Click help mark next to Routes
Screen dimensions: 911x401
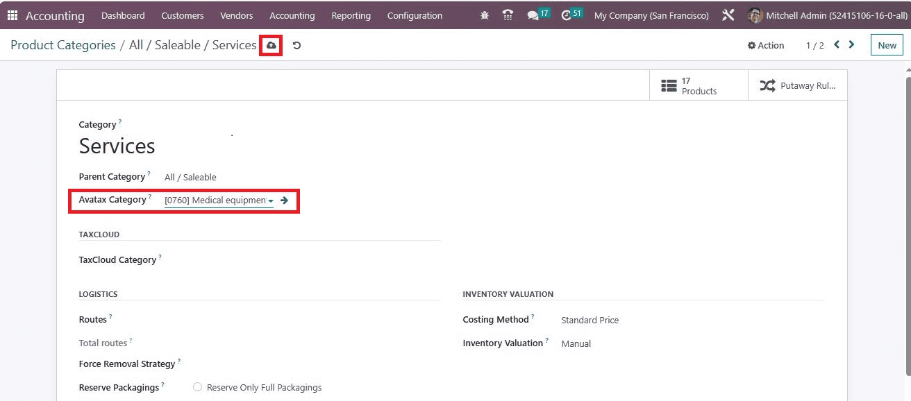[110, 316]
